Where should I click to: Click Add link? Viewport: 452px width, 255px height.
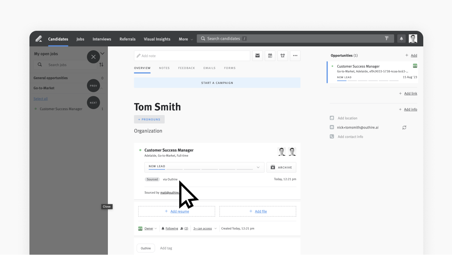coord(408,93)
